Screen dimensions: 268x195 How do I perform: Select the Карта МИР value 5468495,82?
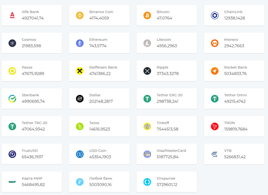tap(33, 185)
